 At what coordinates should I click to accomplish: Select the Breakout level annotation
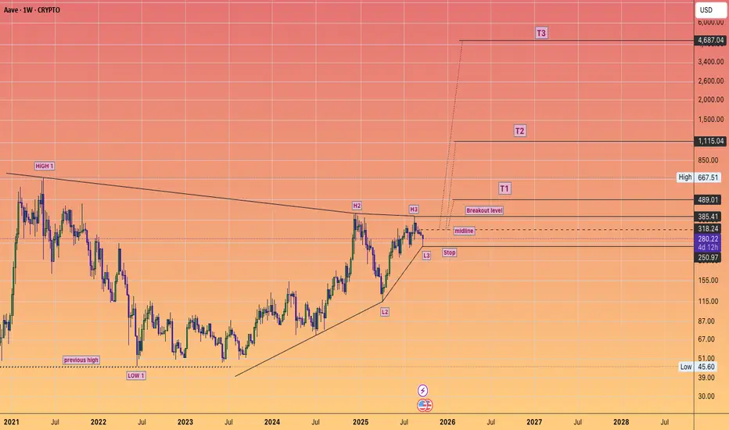click(x=484, y=210)
